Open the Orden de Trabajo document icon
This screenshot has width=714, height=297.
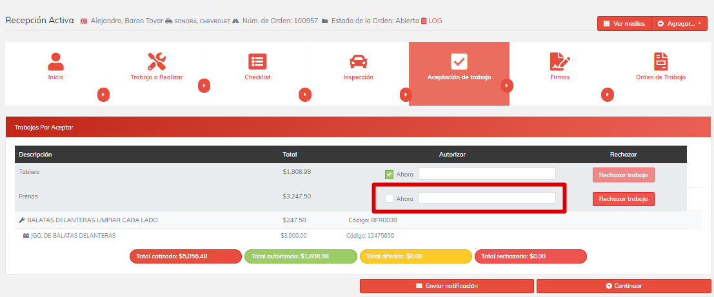[x=660, y=61]
